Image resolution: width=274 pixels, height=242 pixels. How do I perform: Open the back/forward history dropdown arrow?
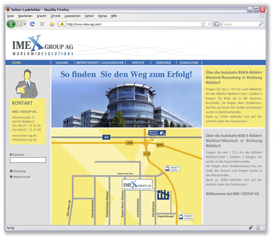point(25,24)
